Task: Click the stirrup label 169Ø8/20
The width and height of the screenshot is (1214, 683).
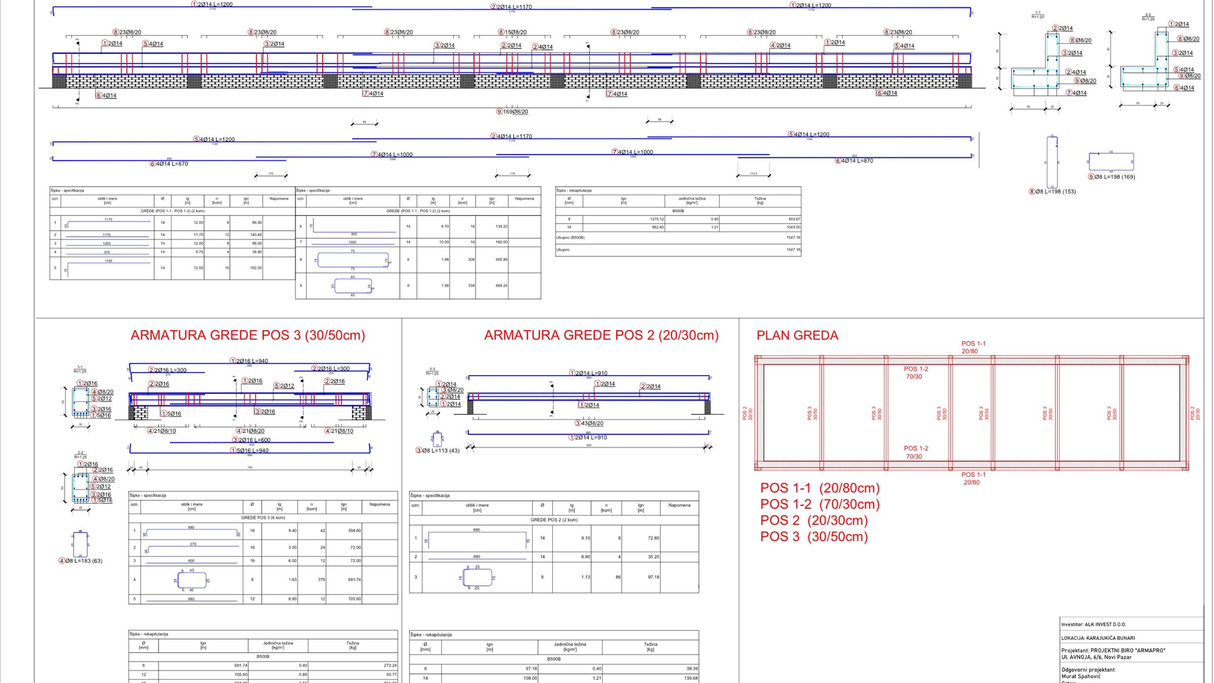Action: [x=512, y=112]
